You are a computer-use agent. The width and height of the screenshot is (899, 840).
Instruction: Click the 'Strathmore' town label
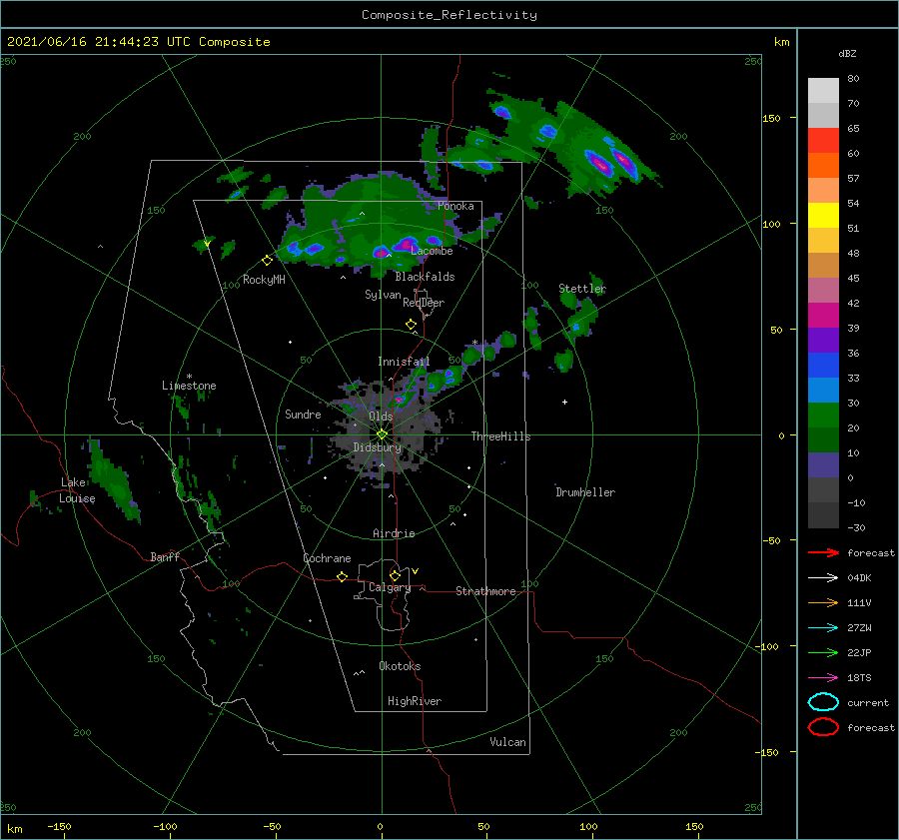485,591
